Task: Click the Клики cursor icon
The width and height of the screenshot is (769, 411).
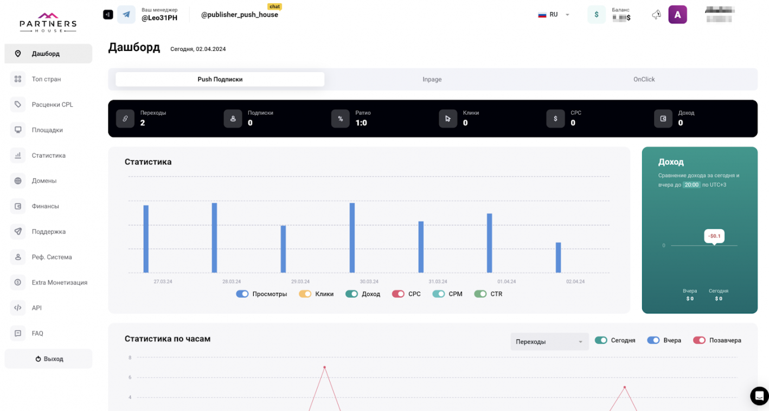Action: click(448, 119)
